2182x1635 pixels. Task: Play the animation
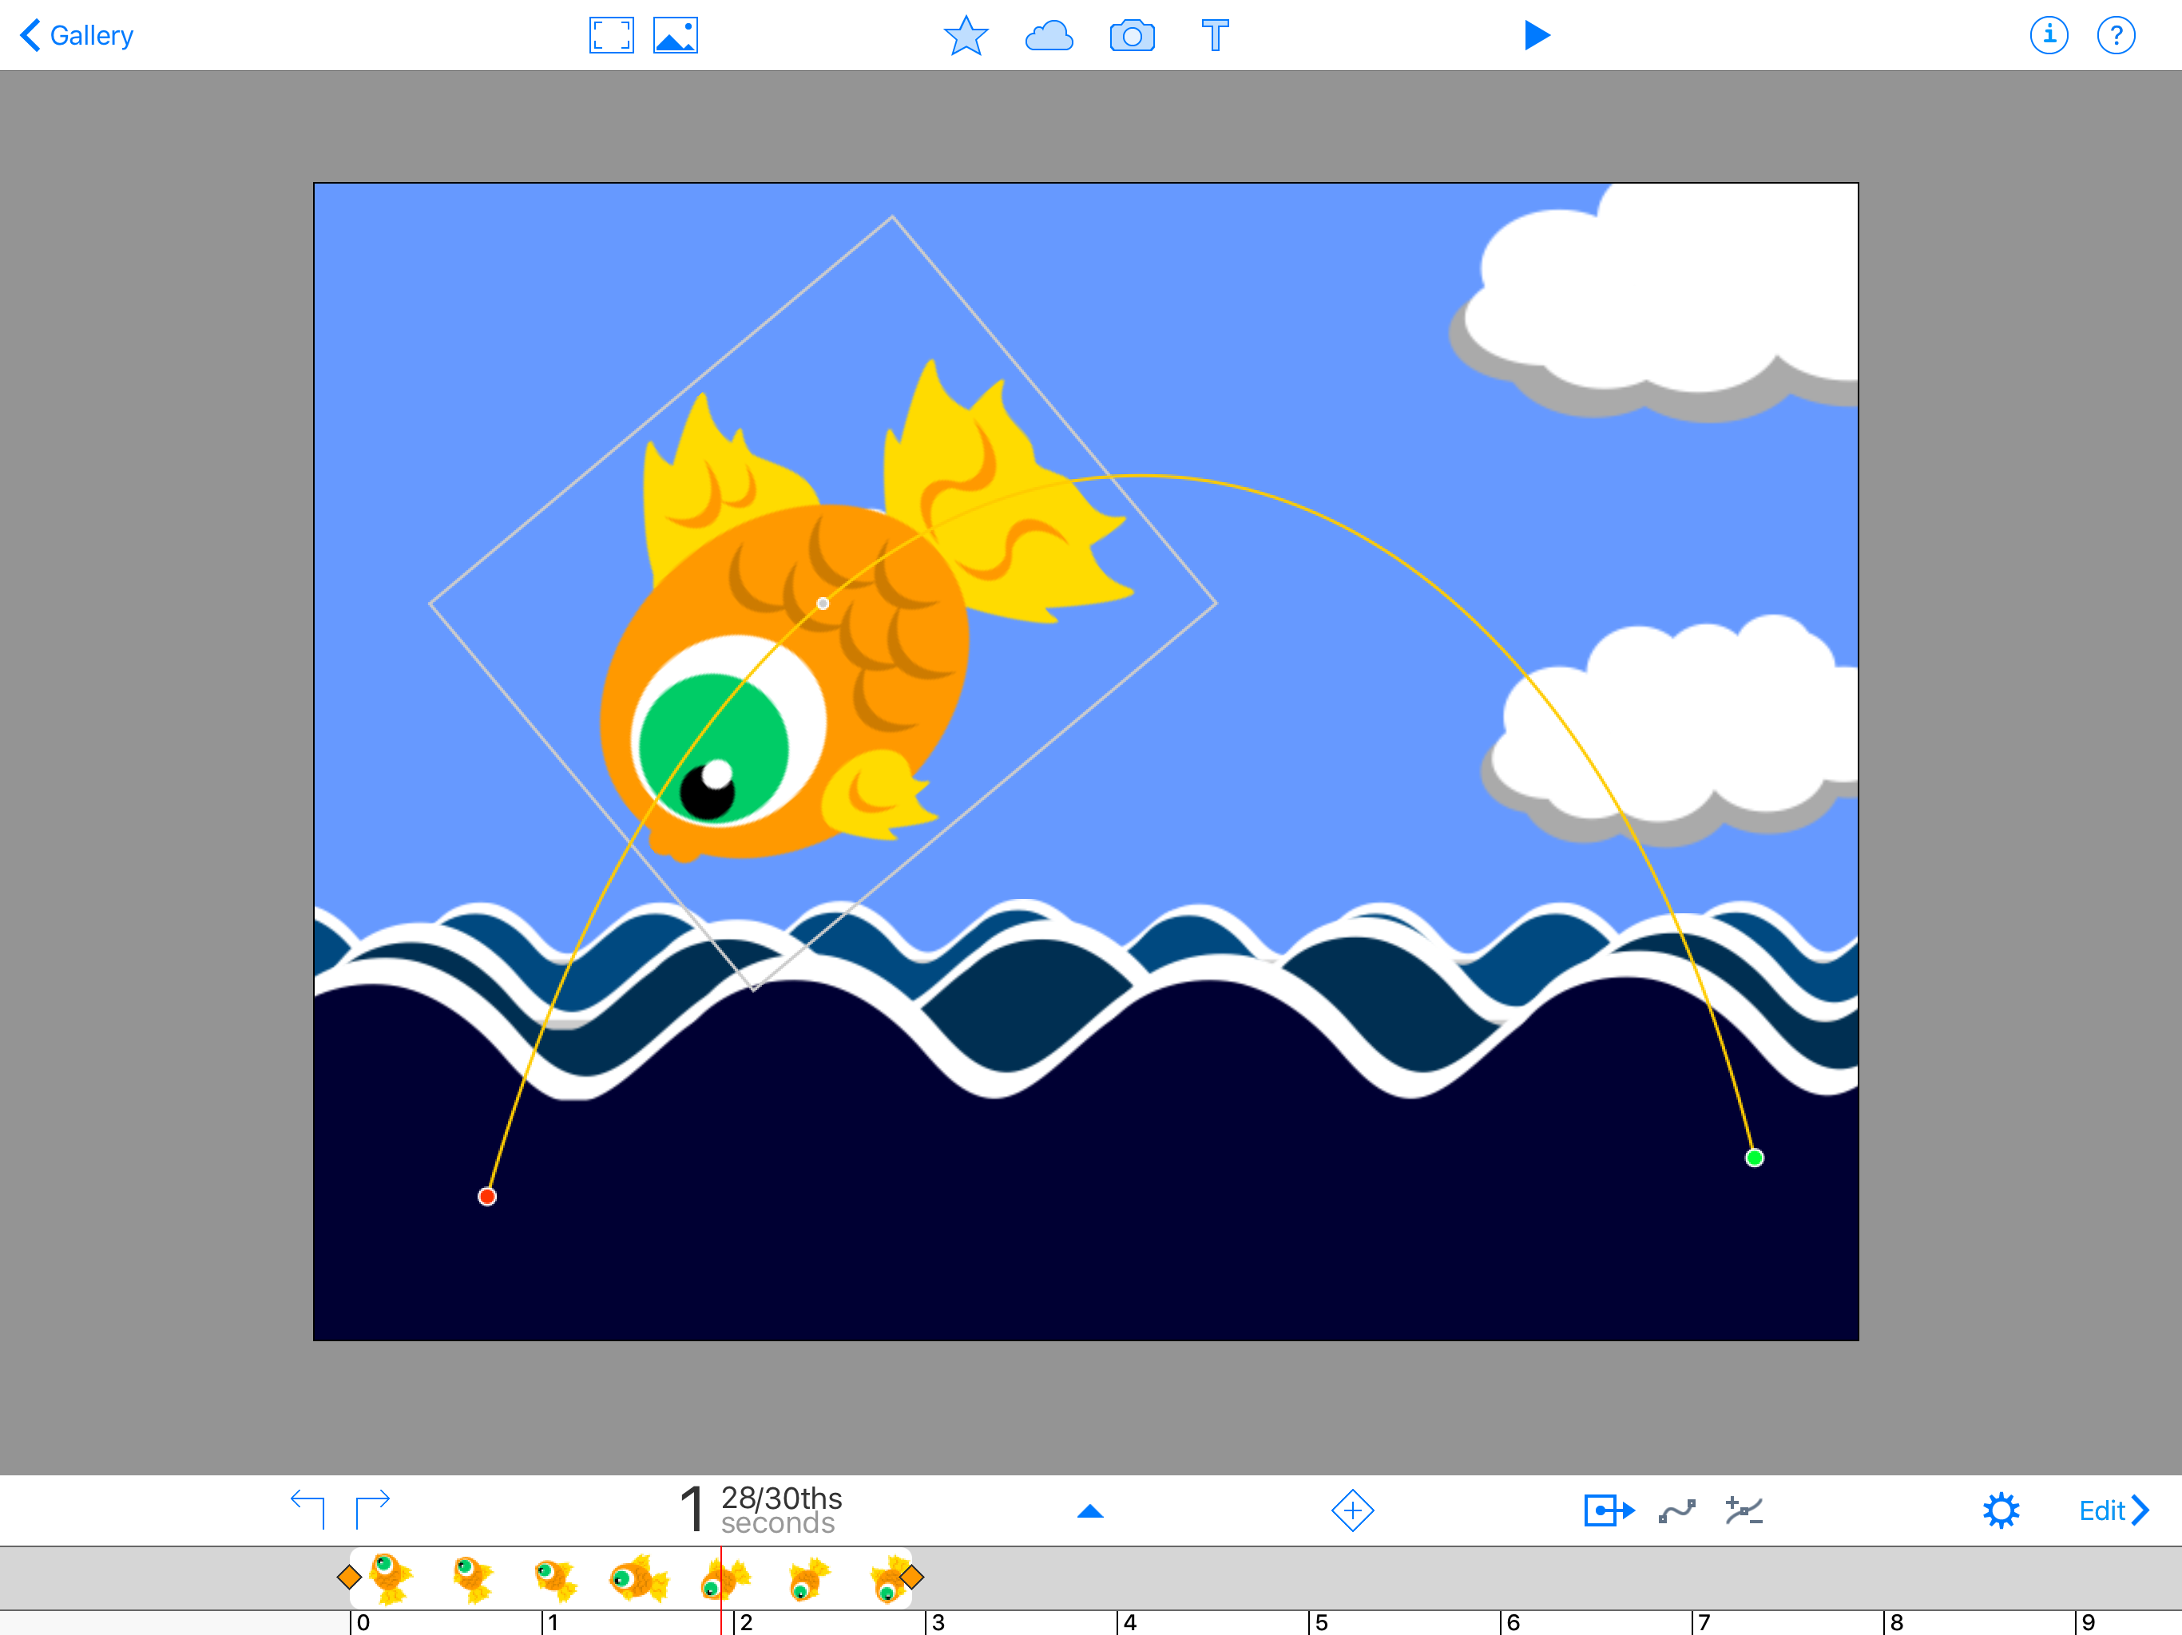tap(1536, 35)
